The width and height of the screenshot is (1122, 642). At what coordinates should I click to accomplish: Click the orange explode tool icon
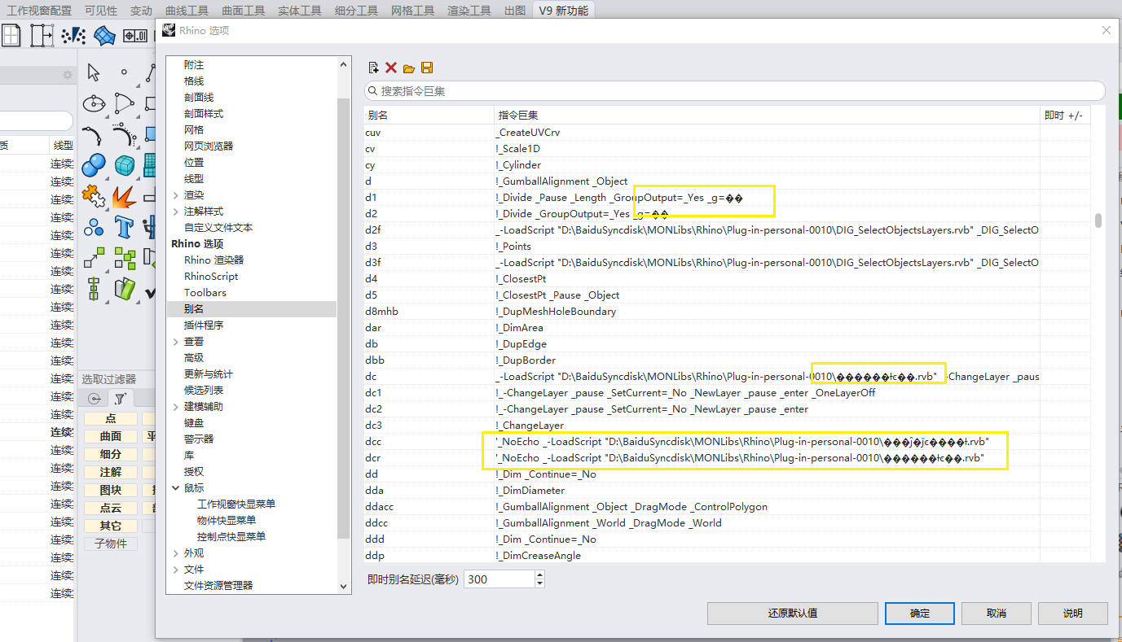point(124,196)
